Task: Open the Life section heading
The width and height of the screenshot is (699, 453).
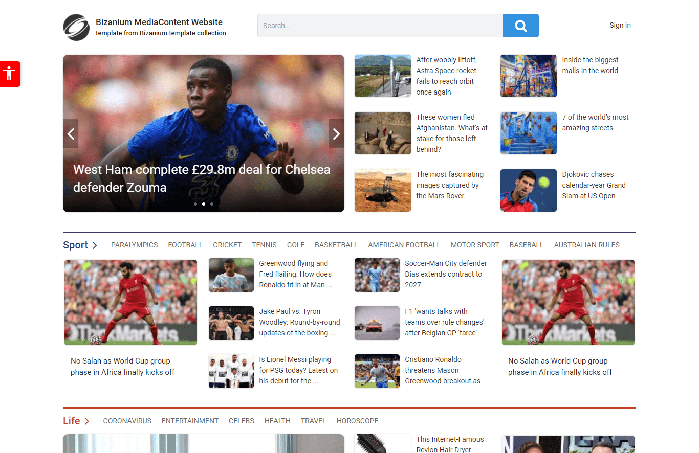Action: pyautogui.click(x=72, y=421)
